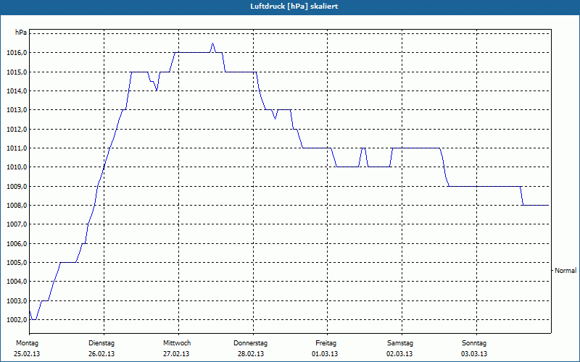The image size is (580, 362).
Task: Click the 1013,0 axis value
Action: pos(17,110)
